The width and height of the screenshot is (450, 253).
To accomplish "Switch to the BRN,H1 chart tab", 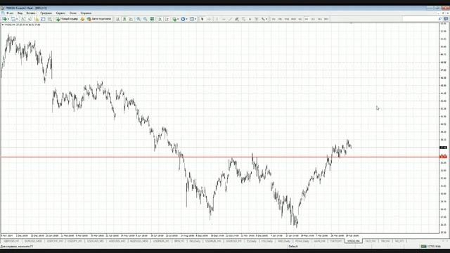I will [179, 241].
